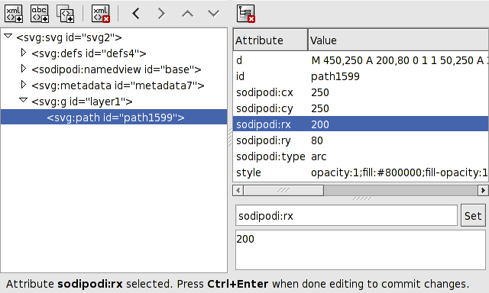
Task: Click the attribute name input field
Action: click(x=346, y=215)
